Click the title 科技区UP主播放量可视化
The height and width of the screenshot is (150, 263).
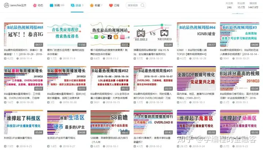point(18,138)
